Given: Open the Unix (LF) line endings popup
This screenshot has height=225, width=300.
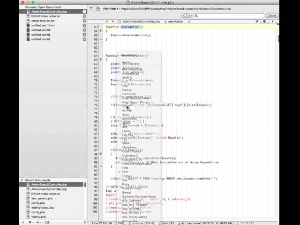Looking at the screenshot, I should [170, 223].
